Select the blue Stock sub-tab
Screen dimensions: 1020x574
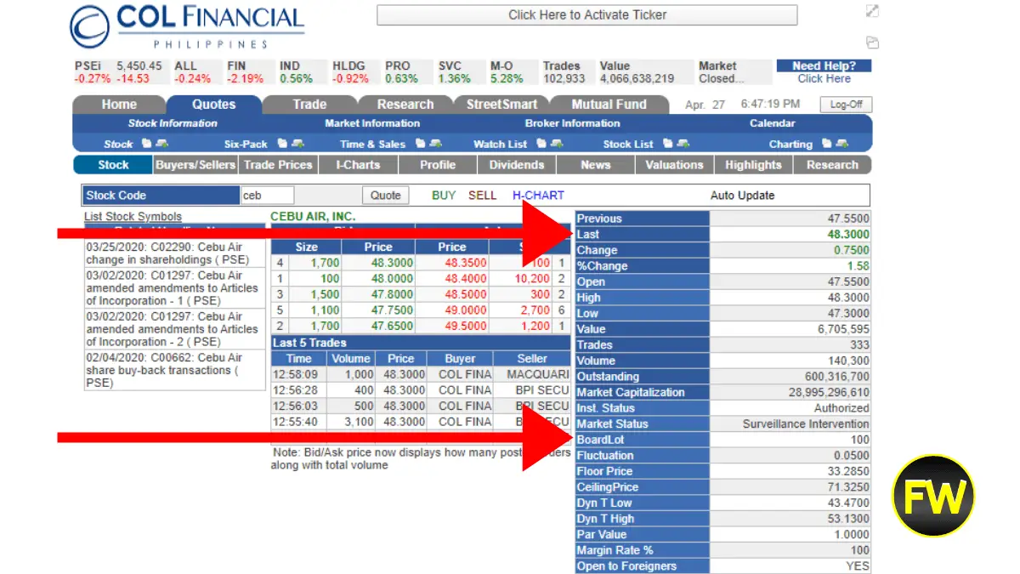pyautogui.click(x=113, y=165)
